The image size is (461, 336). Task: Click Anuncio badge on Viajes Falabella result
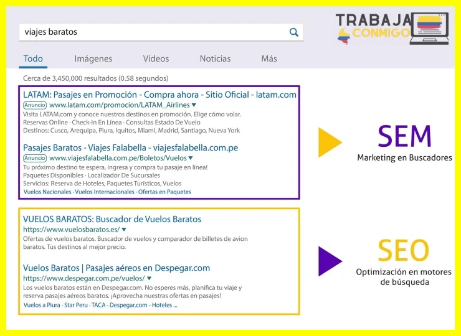pos(35,158)
